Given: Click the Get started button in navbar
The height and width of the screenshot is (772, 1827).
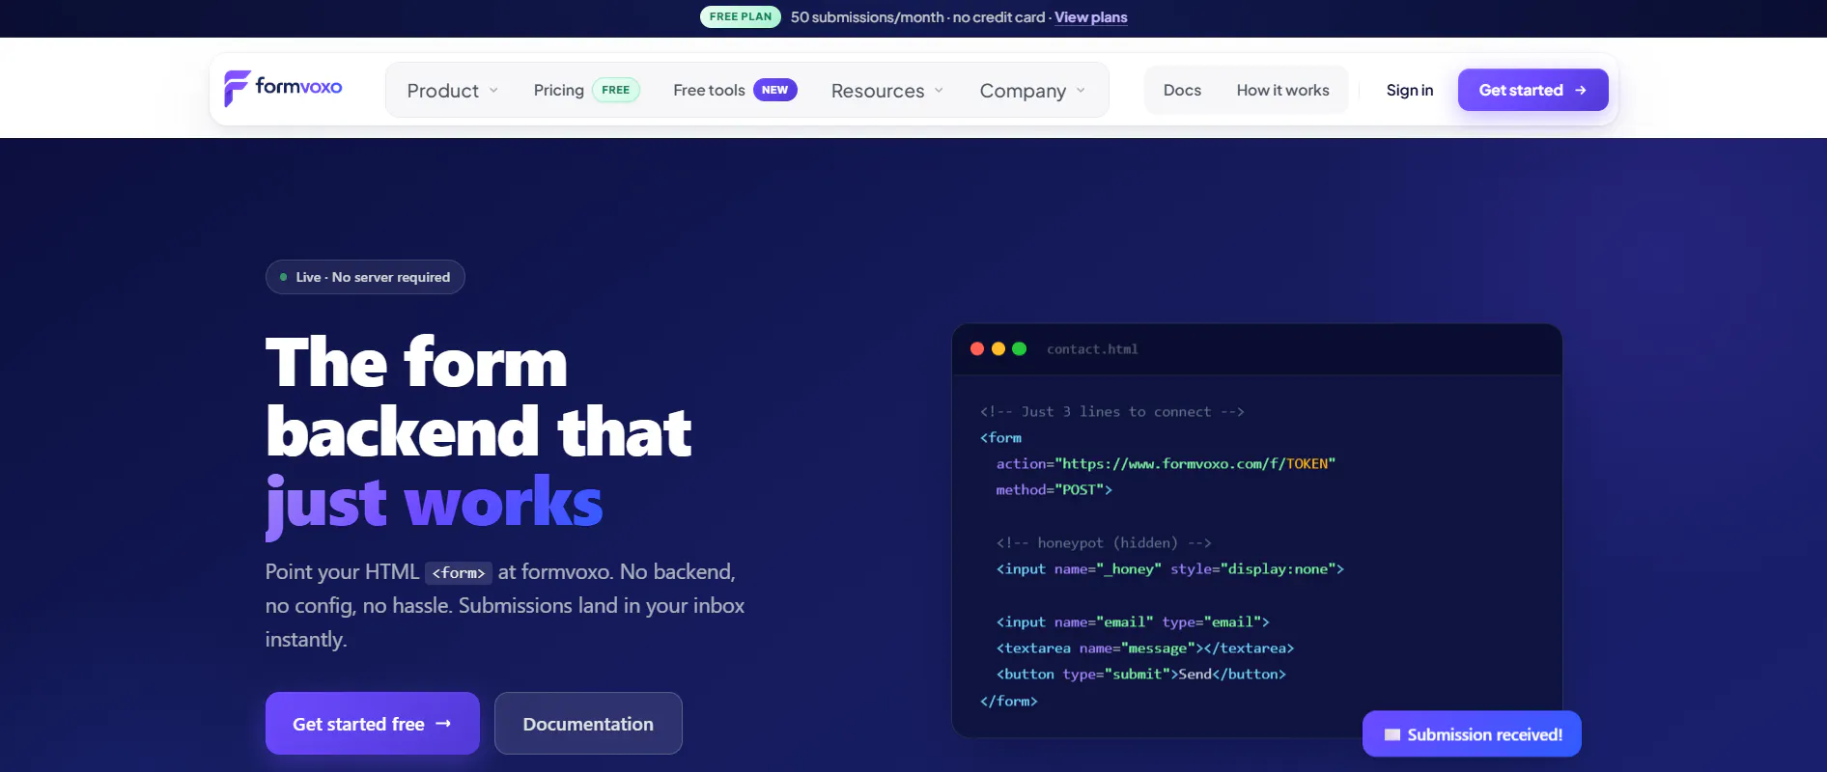Looking at the screenshot, I should click(1532, 90).
